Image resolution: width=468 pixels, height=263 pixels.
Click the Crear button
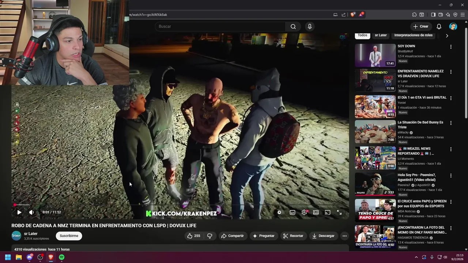[420, 26]
